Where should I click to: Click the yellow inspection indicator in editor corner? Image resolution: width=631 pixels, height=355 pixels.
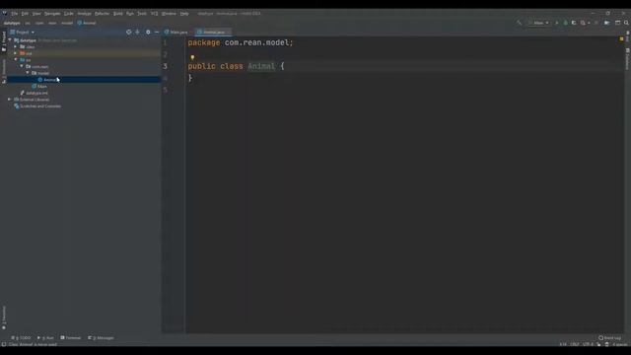622,39
